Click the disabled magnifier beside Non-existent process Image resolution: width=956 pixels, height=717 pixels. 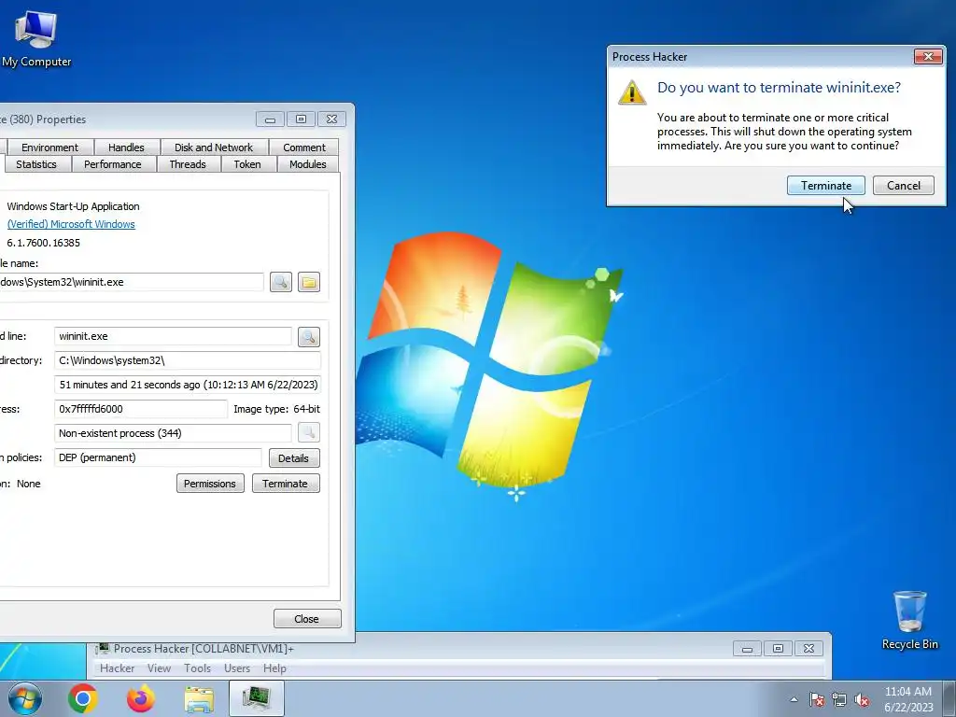308,433
